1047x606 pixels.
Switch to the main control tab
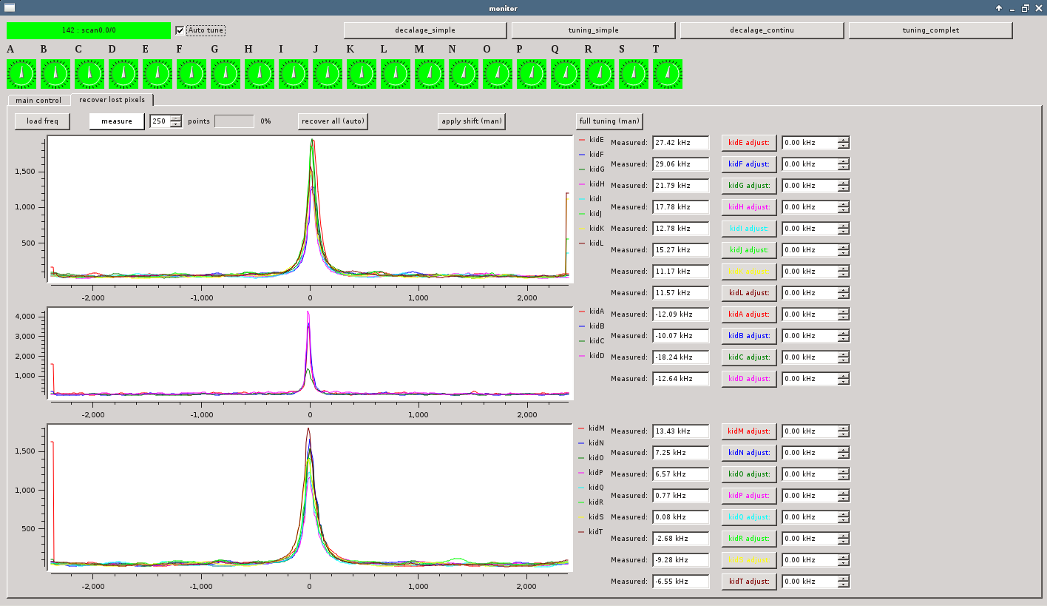pyautogui.click(x=38, y=100)
